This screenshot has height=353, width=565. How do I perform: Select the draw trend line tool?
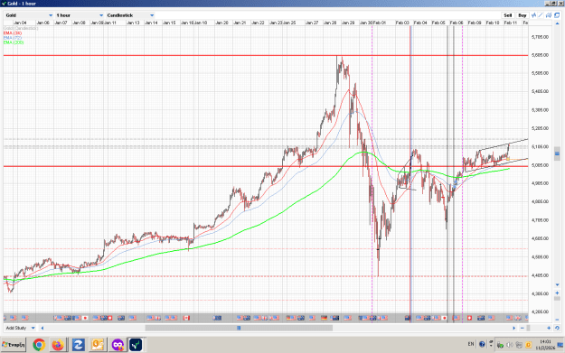tap(541, 15)
